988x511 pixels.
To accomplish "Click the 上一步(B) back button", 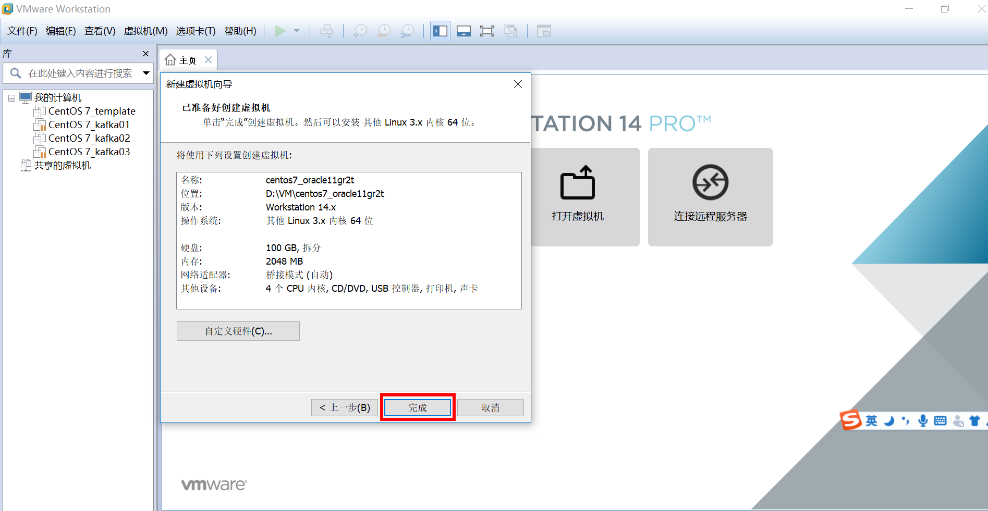I will pos(345,408).
